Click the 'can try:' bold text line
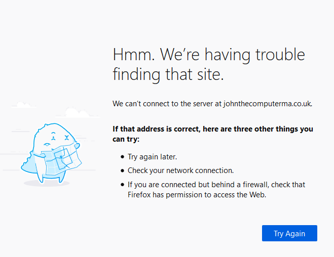The width and height of the screenshot is (334, 257). click(126, 139)
